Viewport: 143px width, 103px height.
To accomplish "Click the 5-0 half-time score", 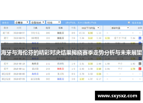I will point(73,79).
